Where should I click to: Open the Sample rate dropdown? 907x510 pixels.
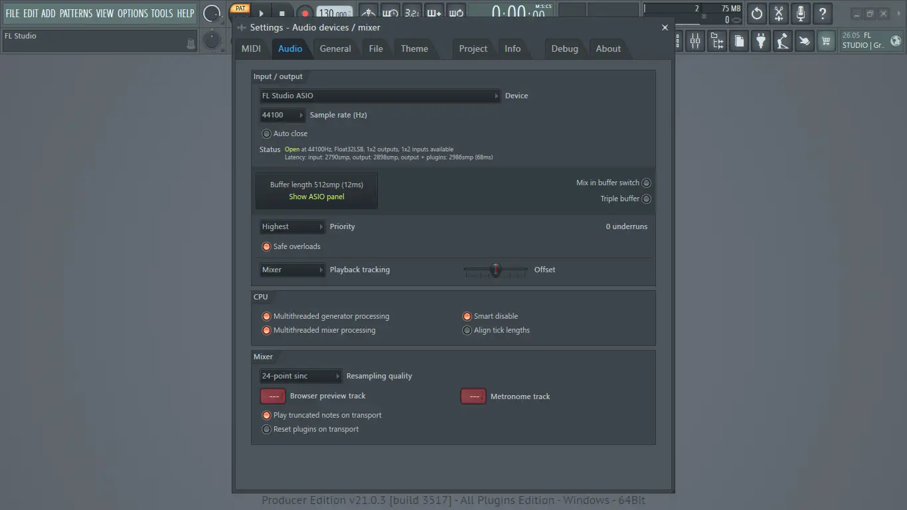click(x=282, y=114)
